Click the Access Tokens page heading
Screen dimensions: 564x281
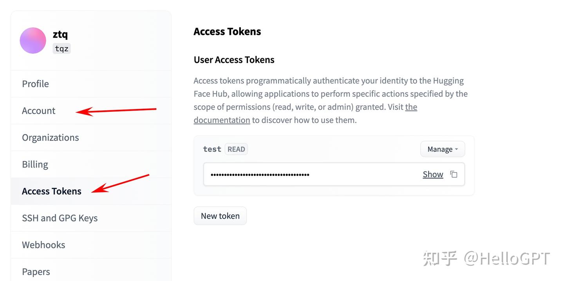click(x=227, y=31)
